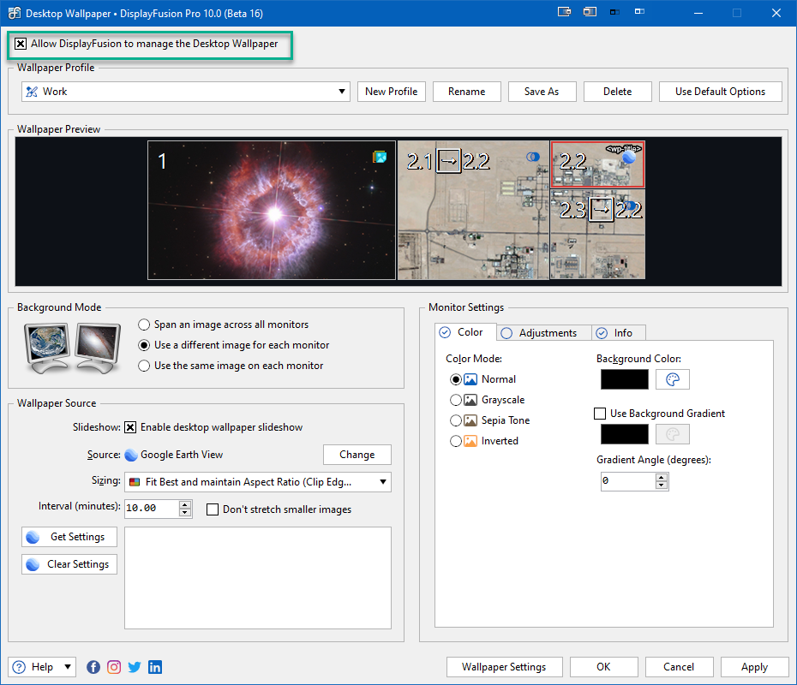Viewport: 797px width, 685px height.
Task: Open the Background Color palette picker
Action: (673, 379)
